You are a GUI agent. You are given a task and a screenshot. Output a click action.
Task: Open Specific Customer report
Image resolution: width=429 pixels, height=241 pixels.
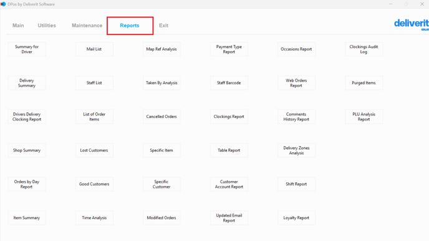coord(161,184)
